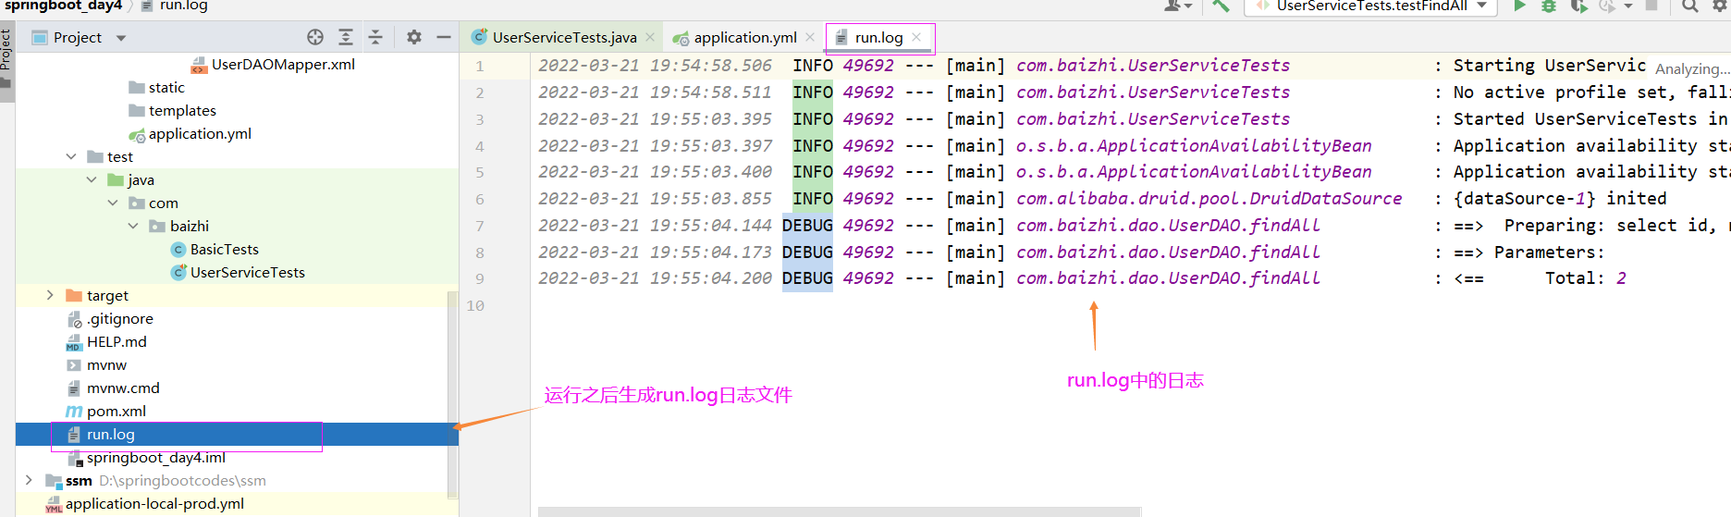Image resolution: width=1731 pixels, height=517 pixels.
Task: Click line number 7 in the gutter
Action: pyautogui.click(x=480, y=226)
